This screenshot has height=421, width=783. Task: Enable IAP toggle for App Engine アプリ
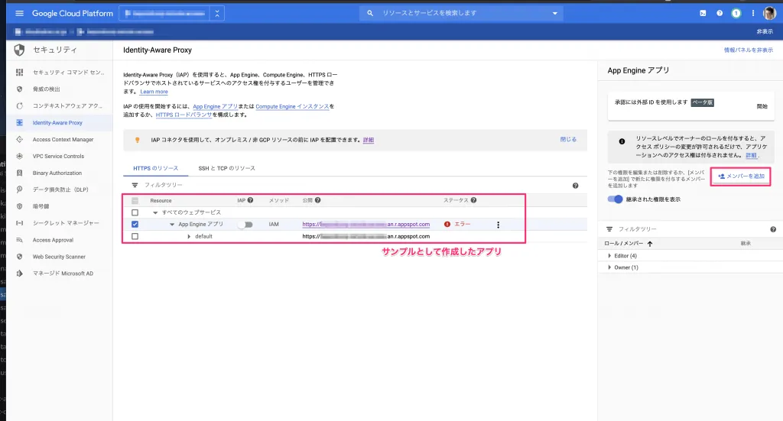(245, 225)
